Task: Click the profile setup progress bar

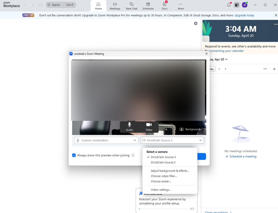Action: [164, 209]
